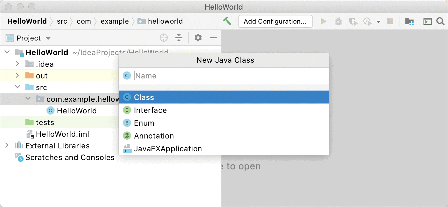The image size is (448, 207).
Task: Select Interface in the New Java Class popup
Action: pos(150,110)
